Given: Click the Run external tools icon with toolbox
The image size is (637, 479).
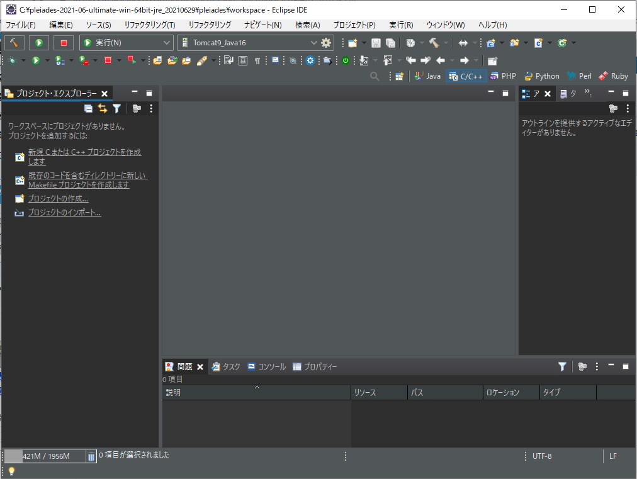Looking at the screenshot, I should point(84,61).
